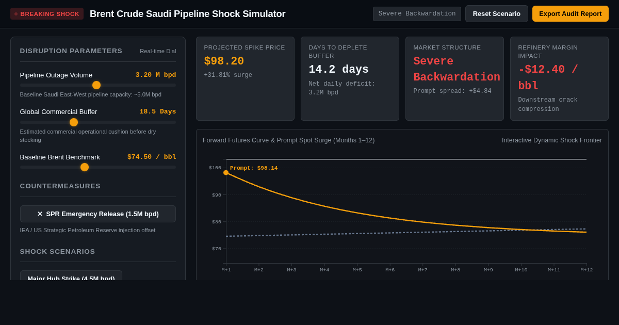Click the $74.50 / bbl benchmark value

[x=152, y=157]
